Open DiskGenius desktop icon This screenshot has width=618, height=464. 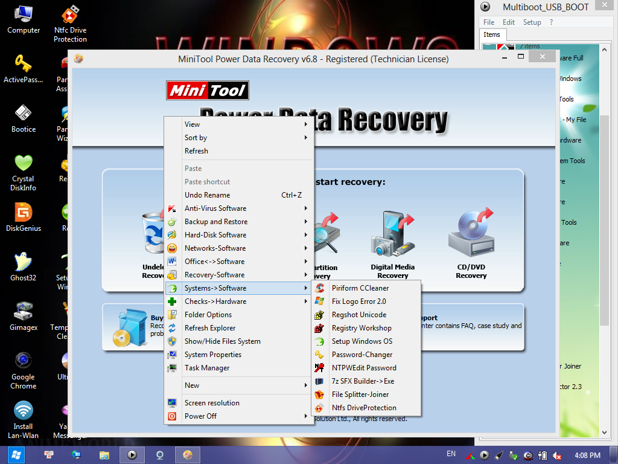pyautogui.click(x=24, y=217)
